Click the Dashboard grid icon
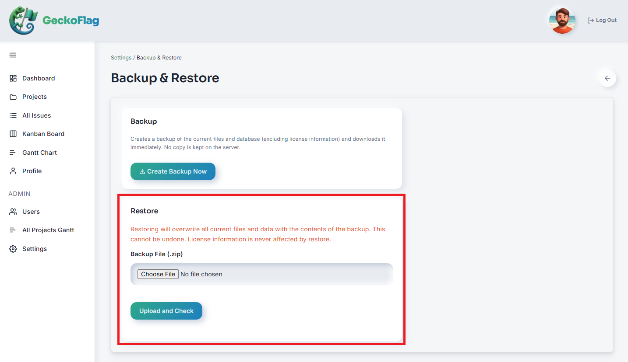Image resolution: width=628 pixels, height=362 pixels. click(x=13, y=78)
